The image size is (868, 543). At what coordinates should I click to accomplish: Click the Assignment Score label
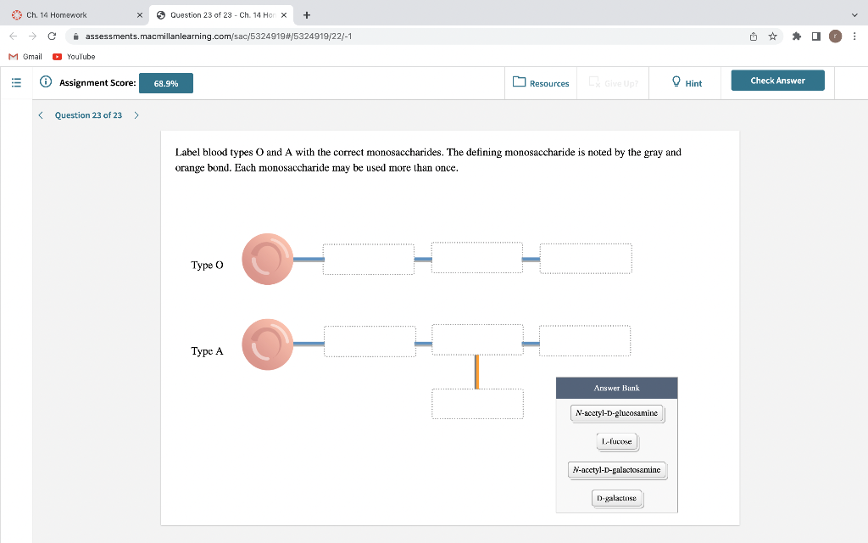coord(97,82)
